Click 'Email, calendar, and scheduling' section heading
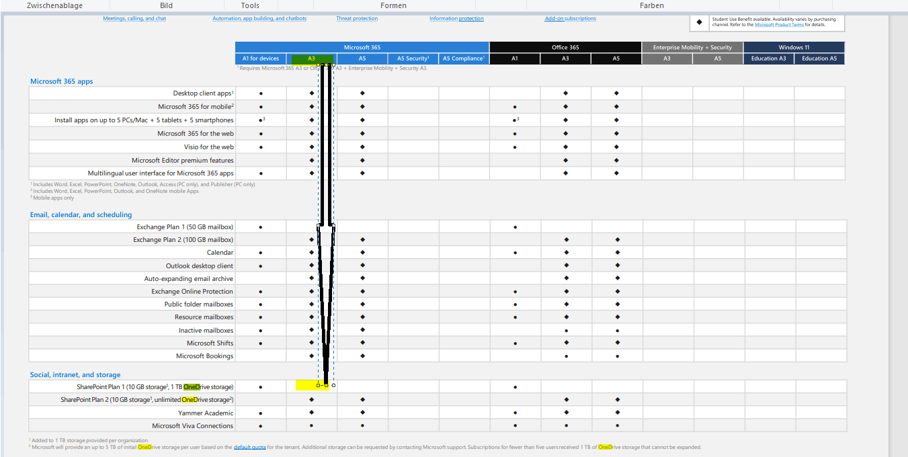The width and height of the screenshot is (908, 457). click(x=81, y=215)
